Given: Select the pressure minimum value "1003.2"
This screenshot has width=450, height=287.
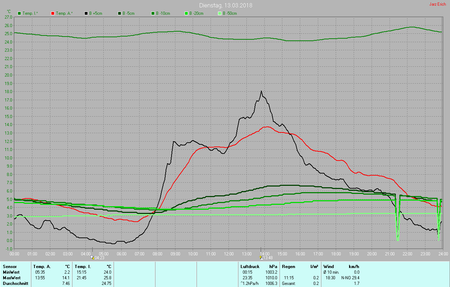Looking at the screenshot, I should tap(271, 272).
